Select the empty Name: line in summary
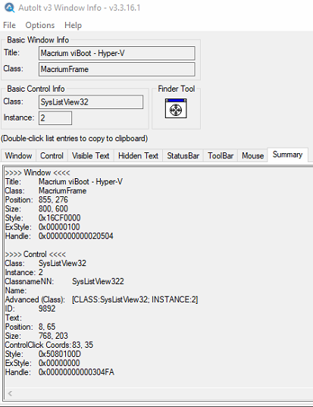Screen dimensions: 313x407 click(x=16, y=291)
